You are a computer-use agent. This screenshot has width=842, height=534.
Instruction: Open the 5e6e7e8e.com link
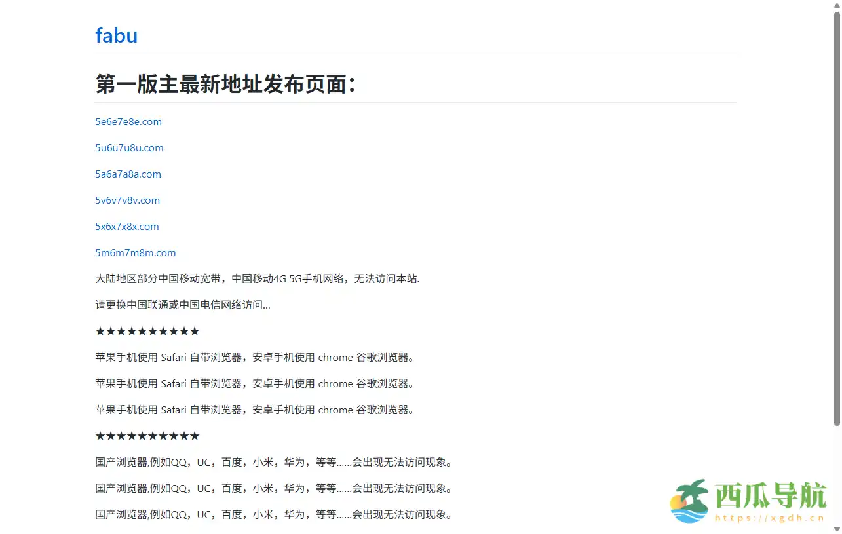128,122
